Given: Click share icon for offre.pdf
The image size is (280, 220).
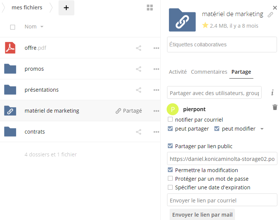Looking at the screenshot, I should coord(138,48).
